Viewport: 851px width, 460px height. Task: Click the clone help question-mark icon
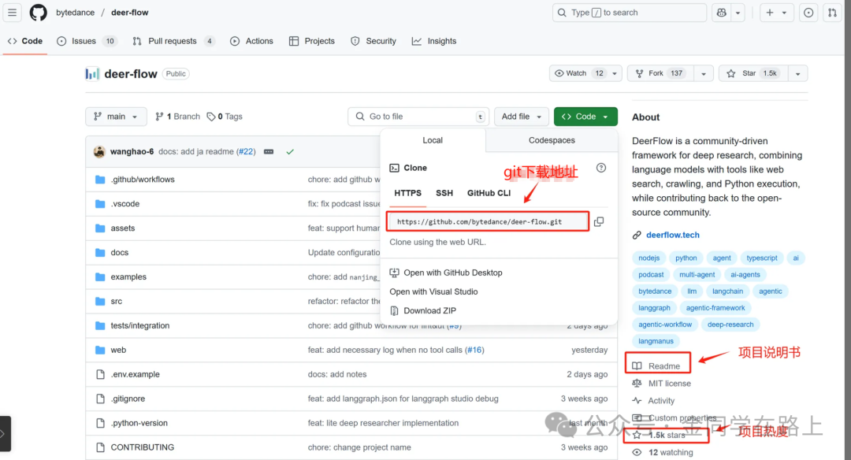point(600,168)
